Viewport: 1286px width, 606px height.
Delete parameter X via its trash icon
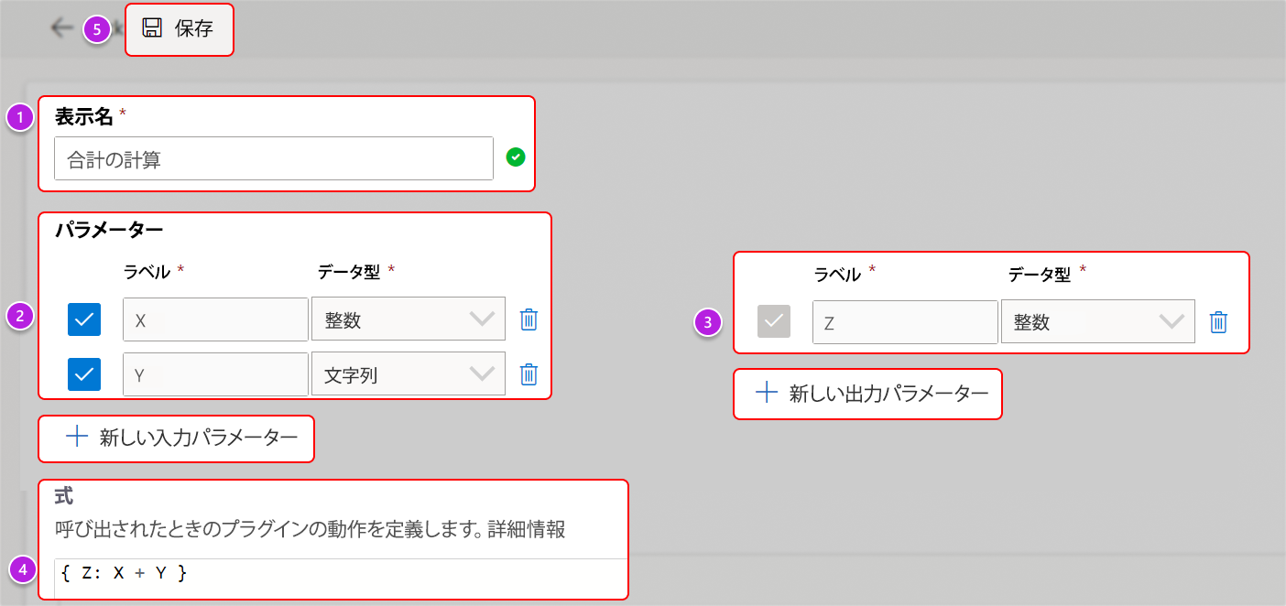(x=529, y=319)
